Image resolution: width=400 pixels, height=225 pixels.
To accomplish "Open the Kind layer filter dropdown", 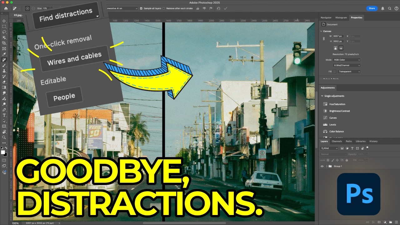I will pos(330,148).
